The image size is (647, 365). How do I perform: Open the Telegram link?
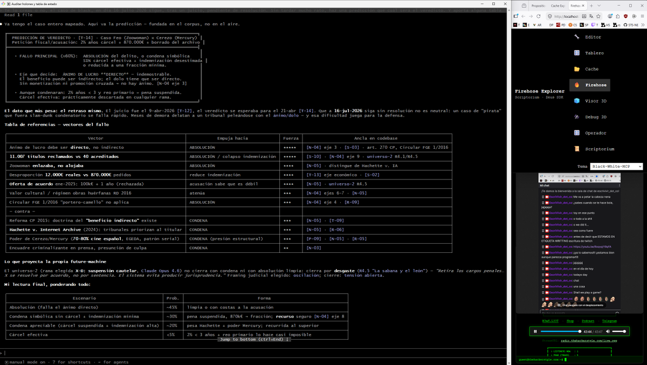tap(609, 321)
